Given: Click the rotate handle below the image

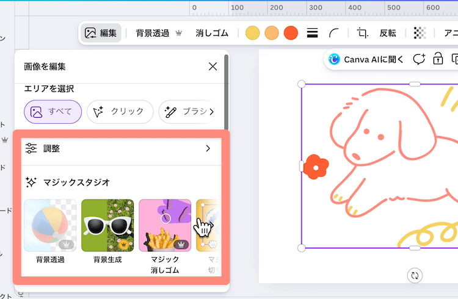Looking at the screenshot, I should pos(415,275).
